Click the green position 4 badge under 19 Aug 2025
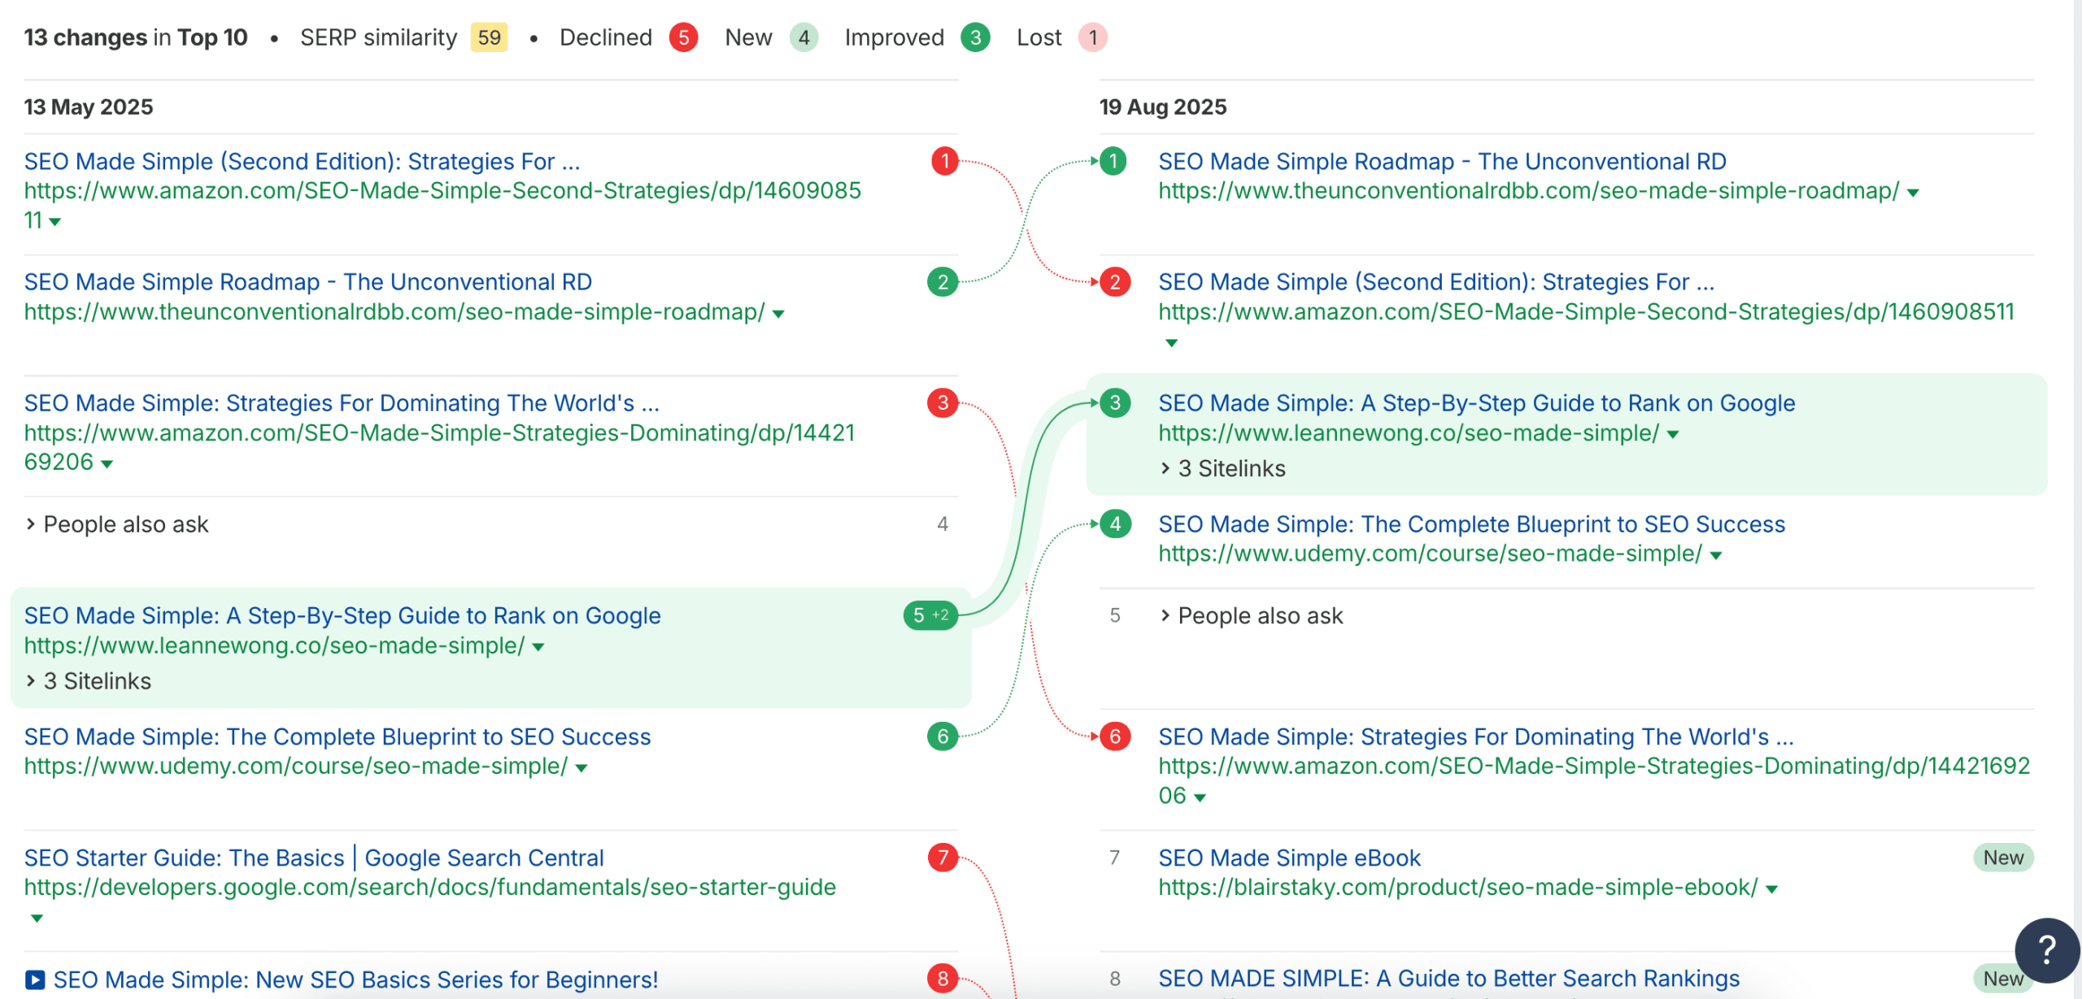 point(1115,524)
